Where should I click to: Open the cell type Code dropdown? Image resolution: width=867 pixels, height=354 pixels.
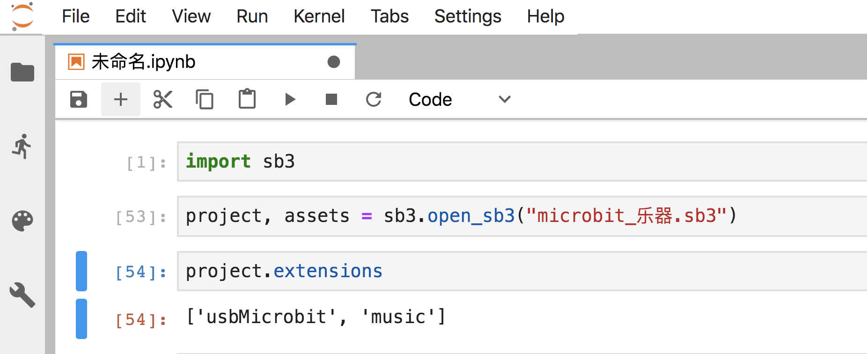(x=460, y=99)
